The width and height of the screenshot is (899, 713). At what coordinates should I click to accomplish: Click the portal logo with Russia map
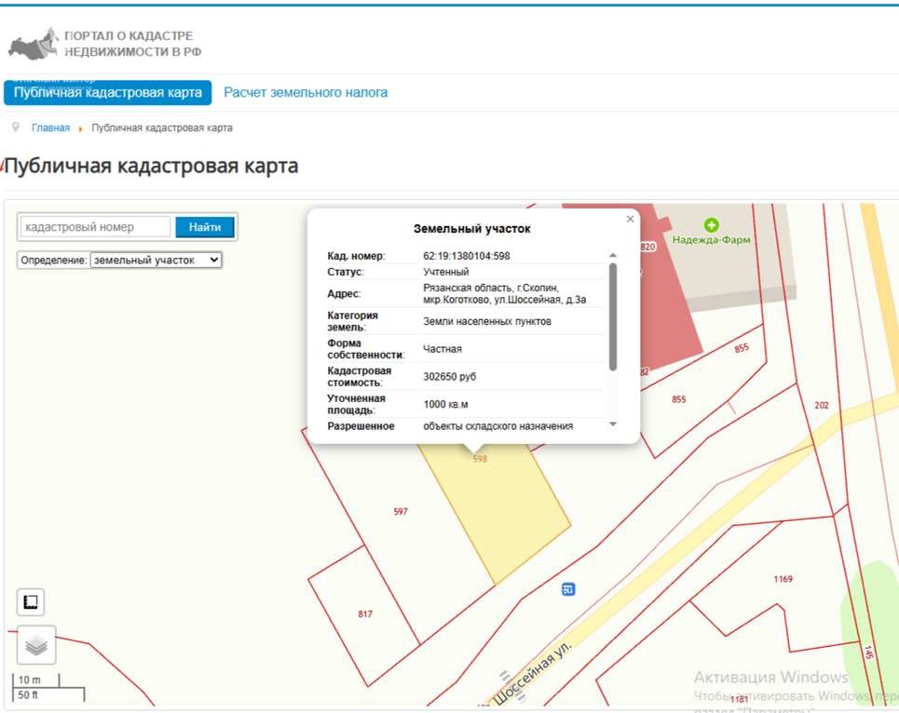34,43
